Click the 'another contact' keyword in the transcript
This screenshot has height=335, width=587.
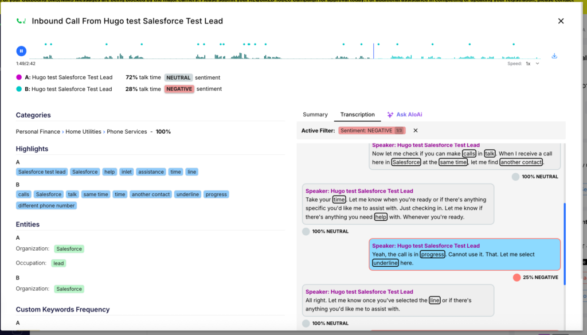[521, 162]
